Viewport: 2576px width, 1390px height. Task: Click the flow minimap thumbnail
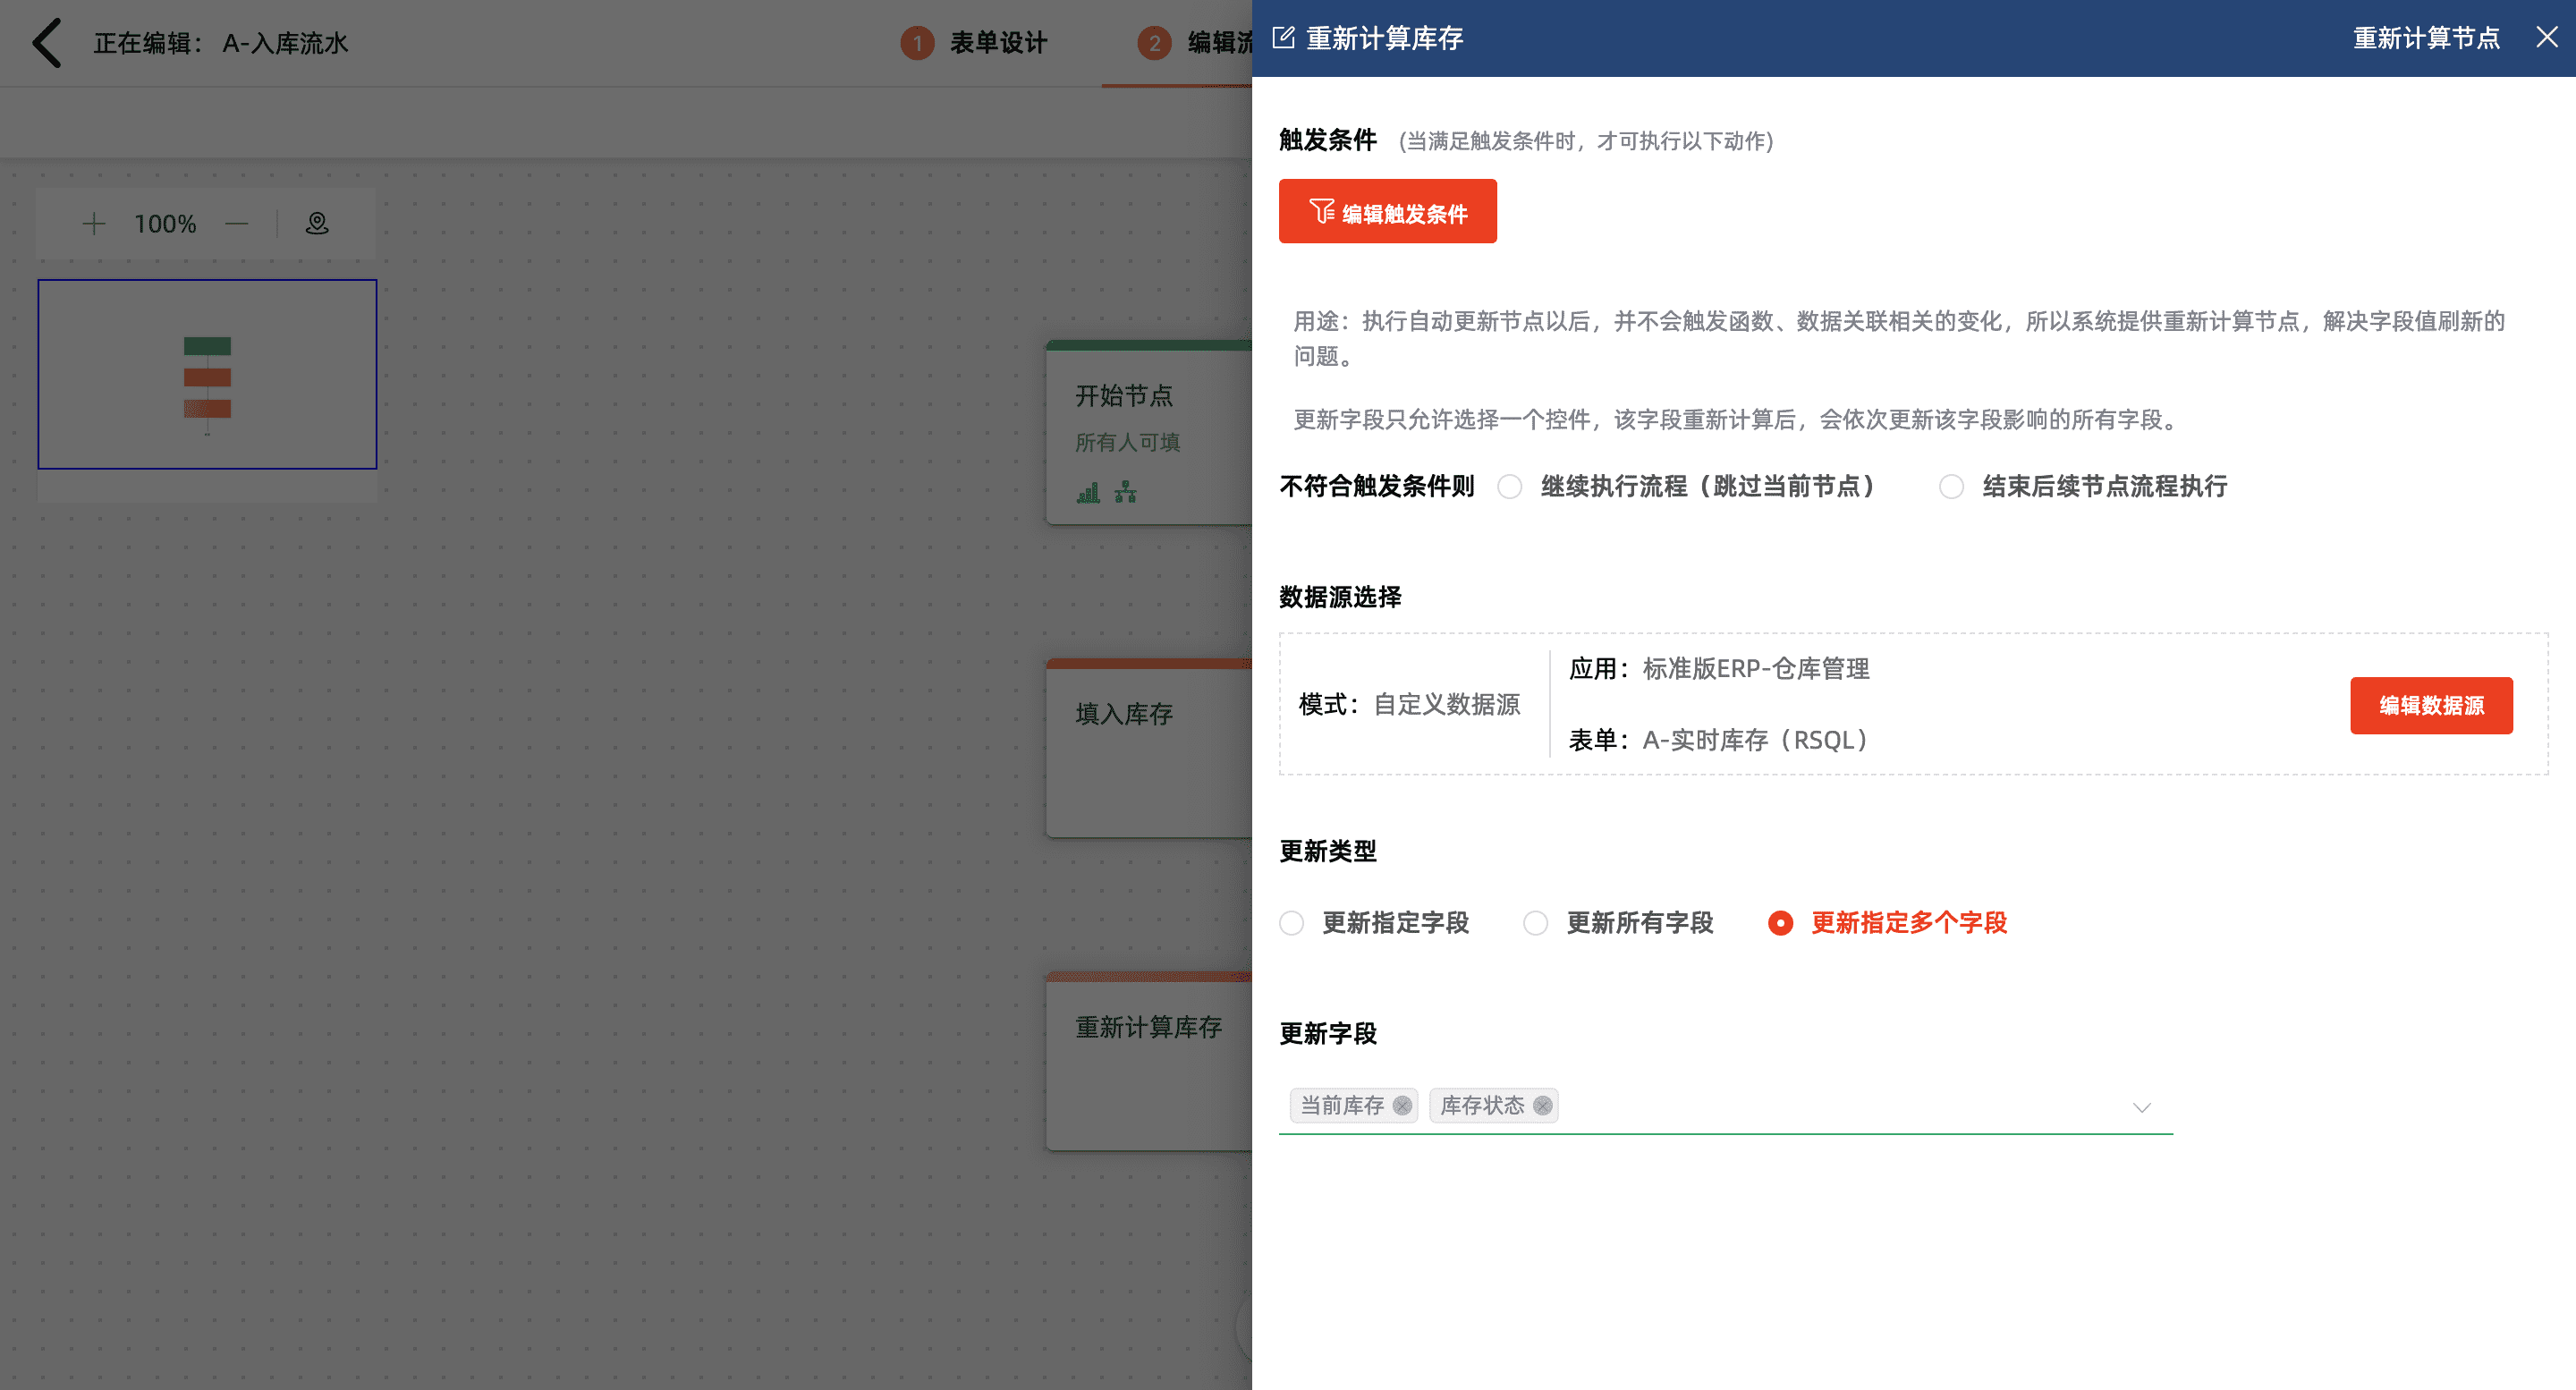[x=207, y=374]
